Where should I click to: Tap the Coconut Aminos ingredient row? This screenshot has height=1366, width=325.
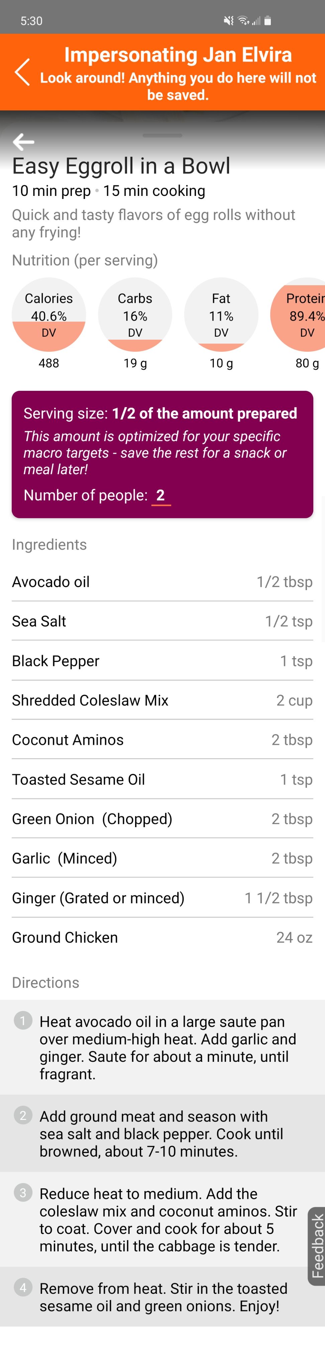162,740
